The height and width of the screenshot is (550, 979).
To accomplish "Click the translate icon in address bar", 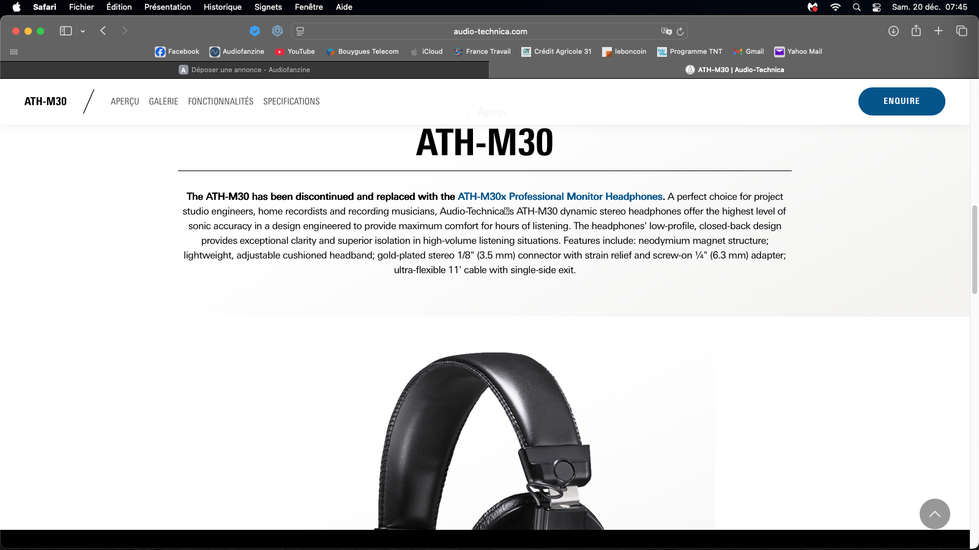I will pos(666,31).
